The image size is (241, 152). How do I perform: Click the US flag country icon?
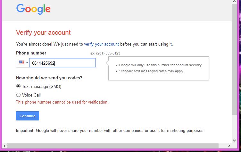click(x=22, y=63)
